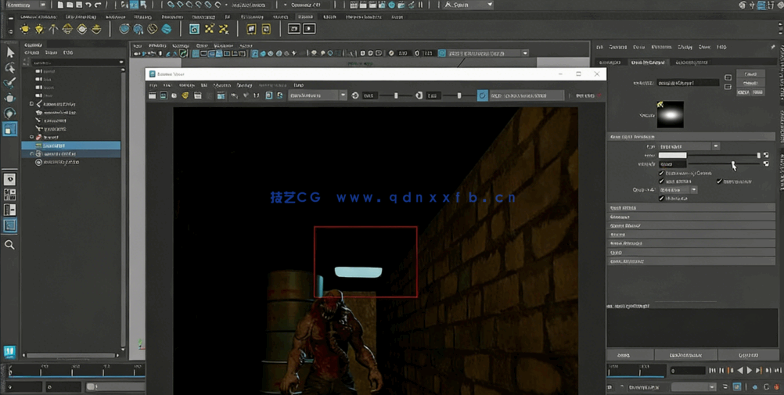Open renderer selection dropdown in Render View toolbar
Image resolution: width=784 pixels, height=395 pixels.
pyautogui.click(x=343, y=95)
